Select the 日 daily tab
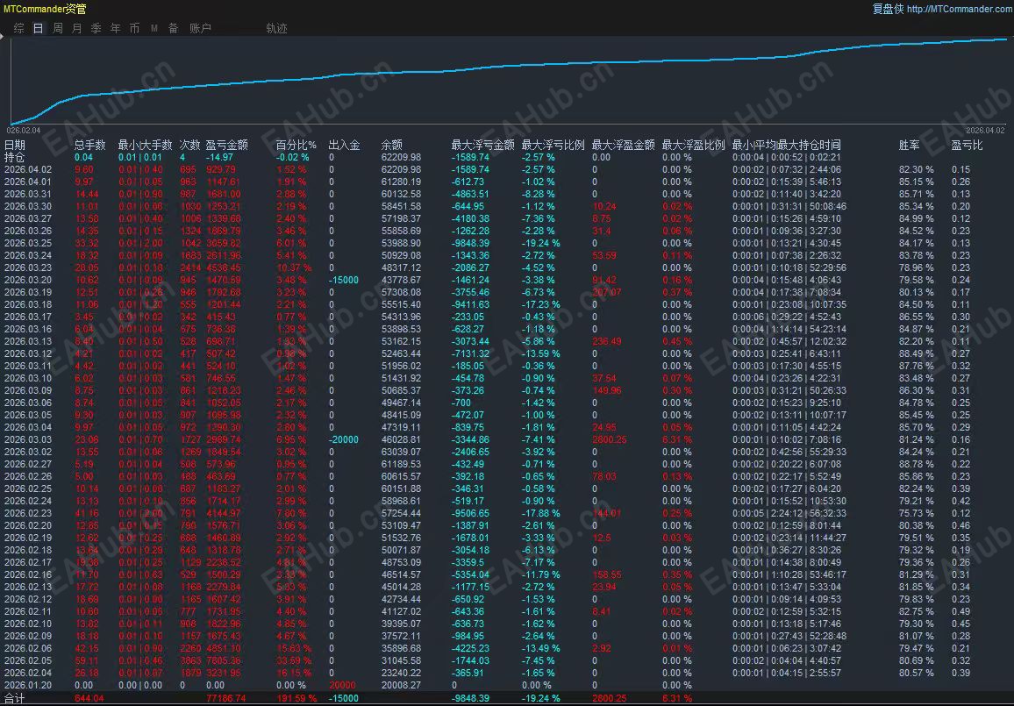This screenshot has width=1014, height=706. pyautogui.click(x=38, y=28)
